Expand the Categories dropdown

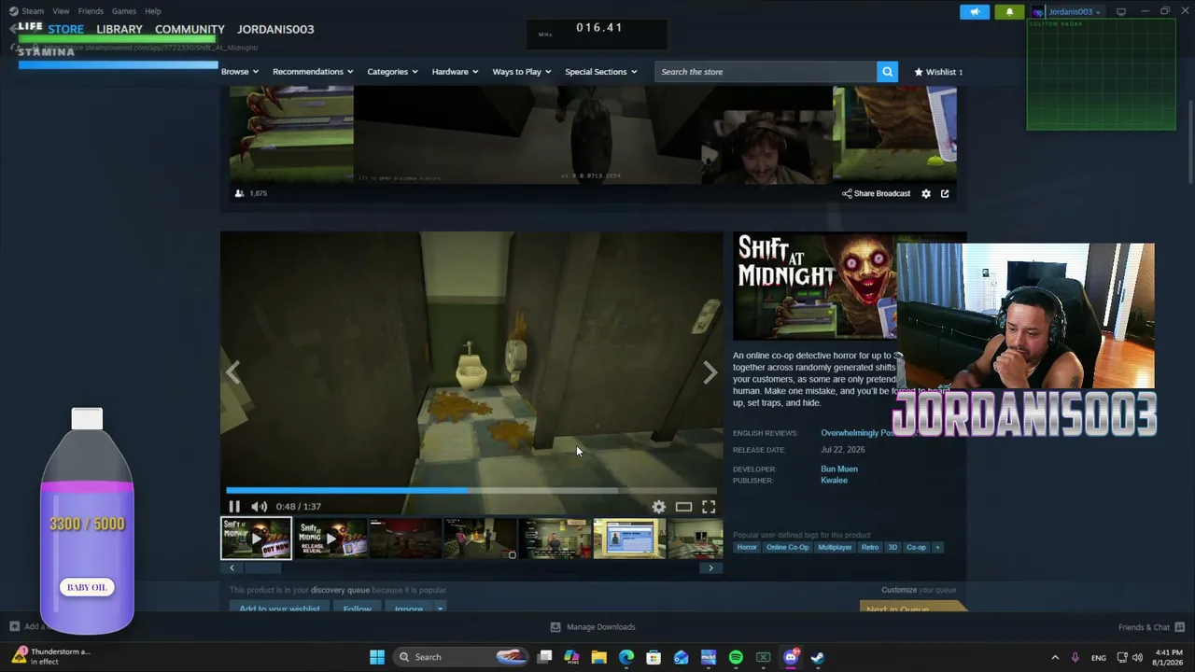pyautogui.click(x=392, y=72)
